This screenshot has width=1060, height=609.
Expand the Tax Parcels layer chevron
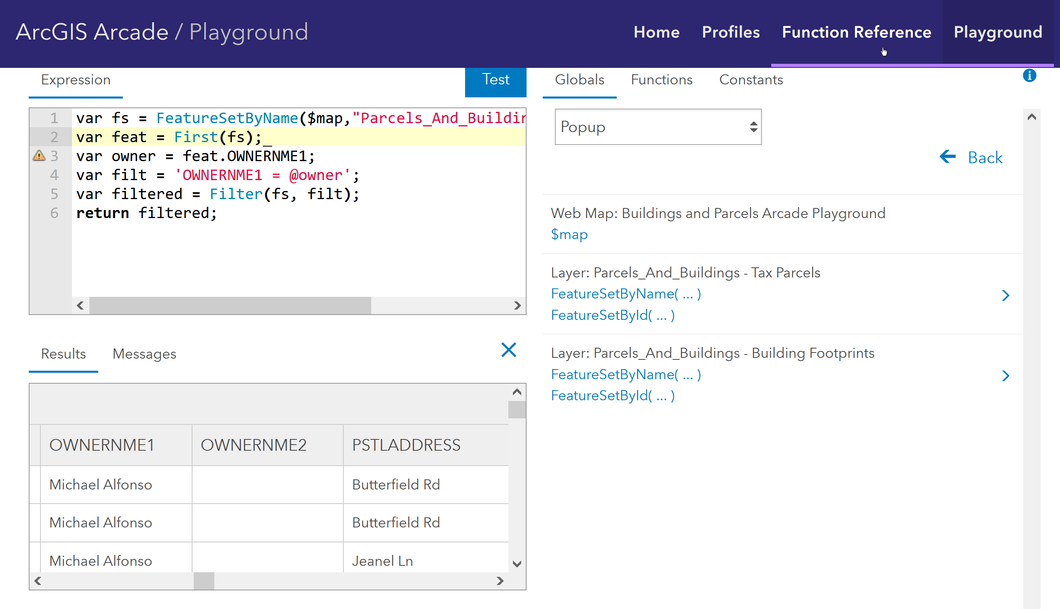[1005, 295]
